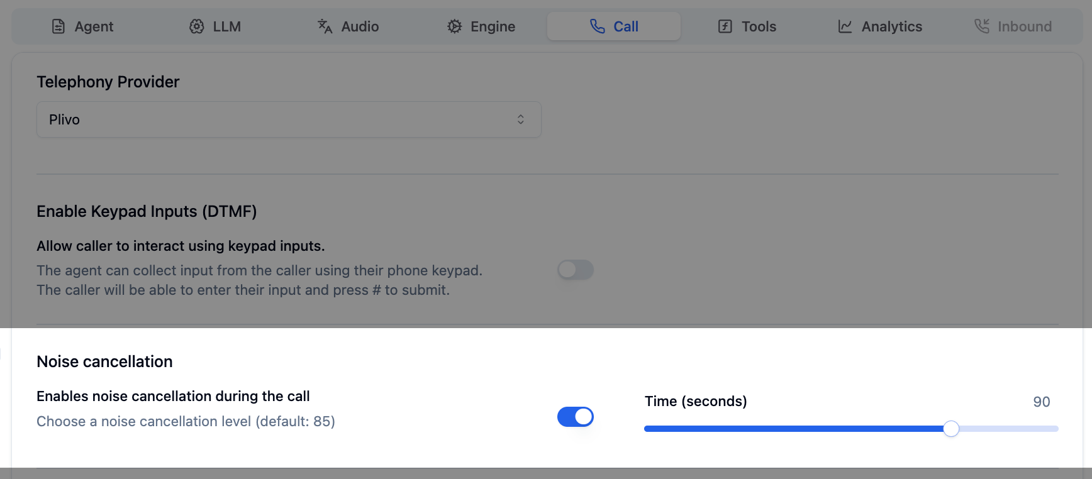Click the Call phone icon
Screen dimensions: 1092x479
click(596, 26)
